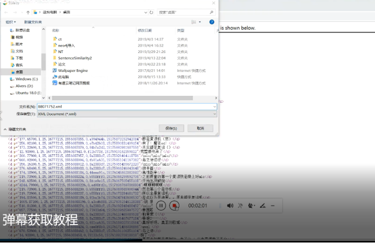375x243 pixels.
Task: Expand the file name dropdown arrow
Action: (215, 107)
